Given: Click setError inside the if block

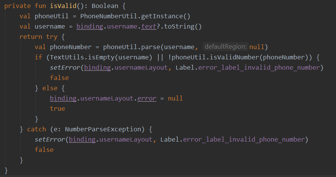Looking at the screenshot, I should point(65,67).
